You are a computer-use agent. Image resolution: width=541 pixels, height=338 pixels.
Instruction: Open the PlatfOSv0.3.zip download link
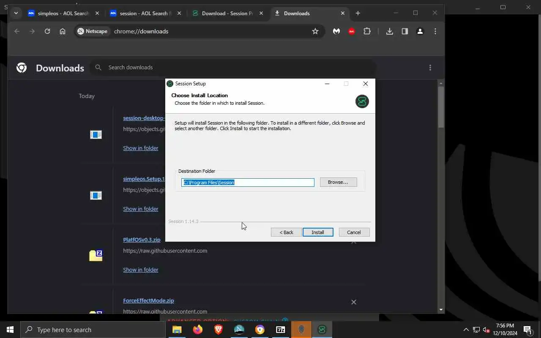click(x=142, y=240)
